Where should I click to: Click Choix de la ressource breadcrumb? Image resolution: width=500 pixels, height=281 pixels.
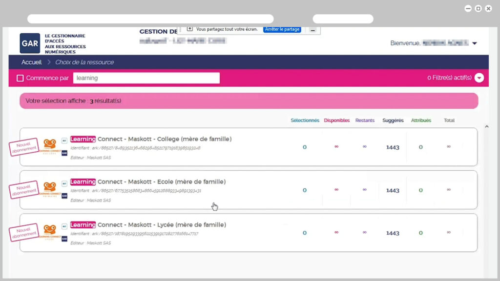[84, 62]
